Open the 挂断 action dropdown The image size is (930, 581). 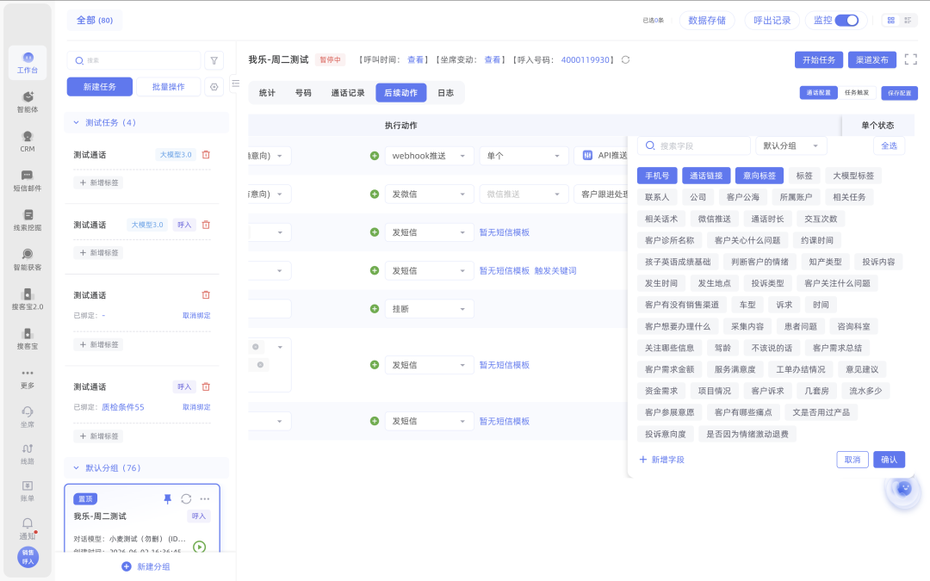pos(430,309)
